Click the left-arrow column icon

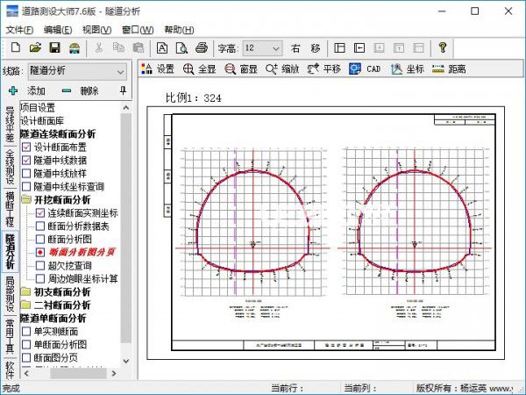point(359,48)
